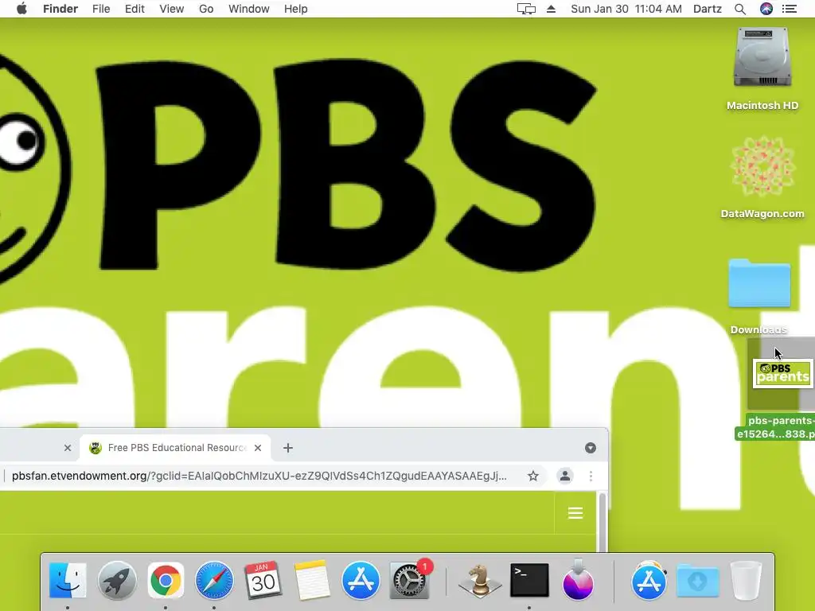Open System Preferences from the Dock

pyautogui.click(x=410, y=580)
